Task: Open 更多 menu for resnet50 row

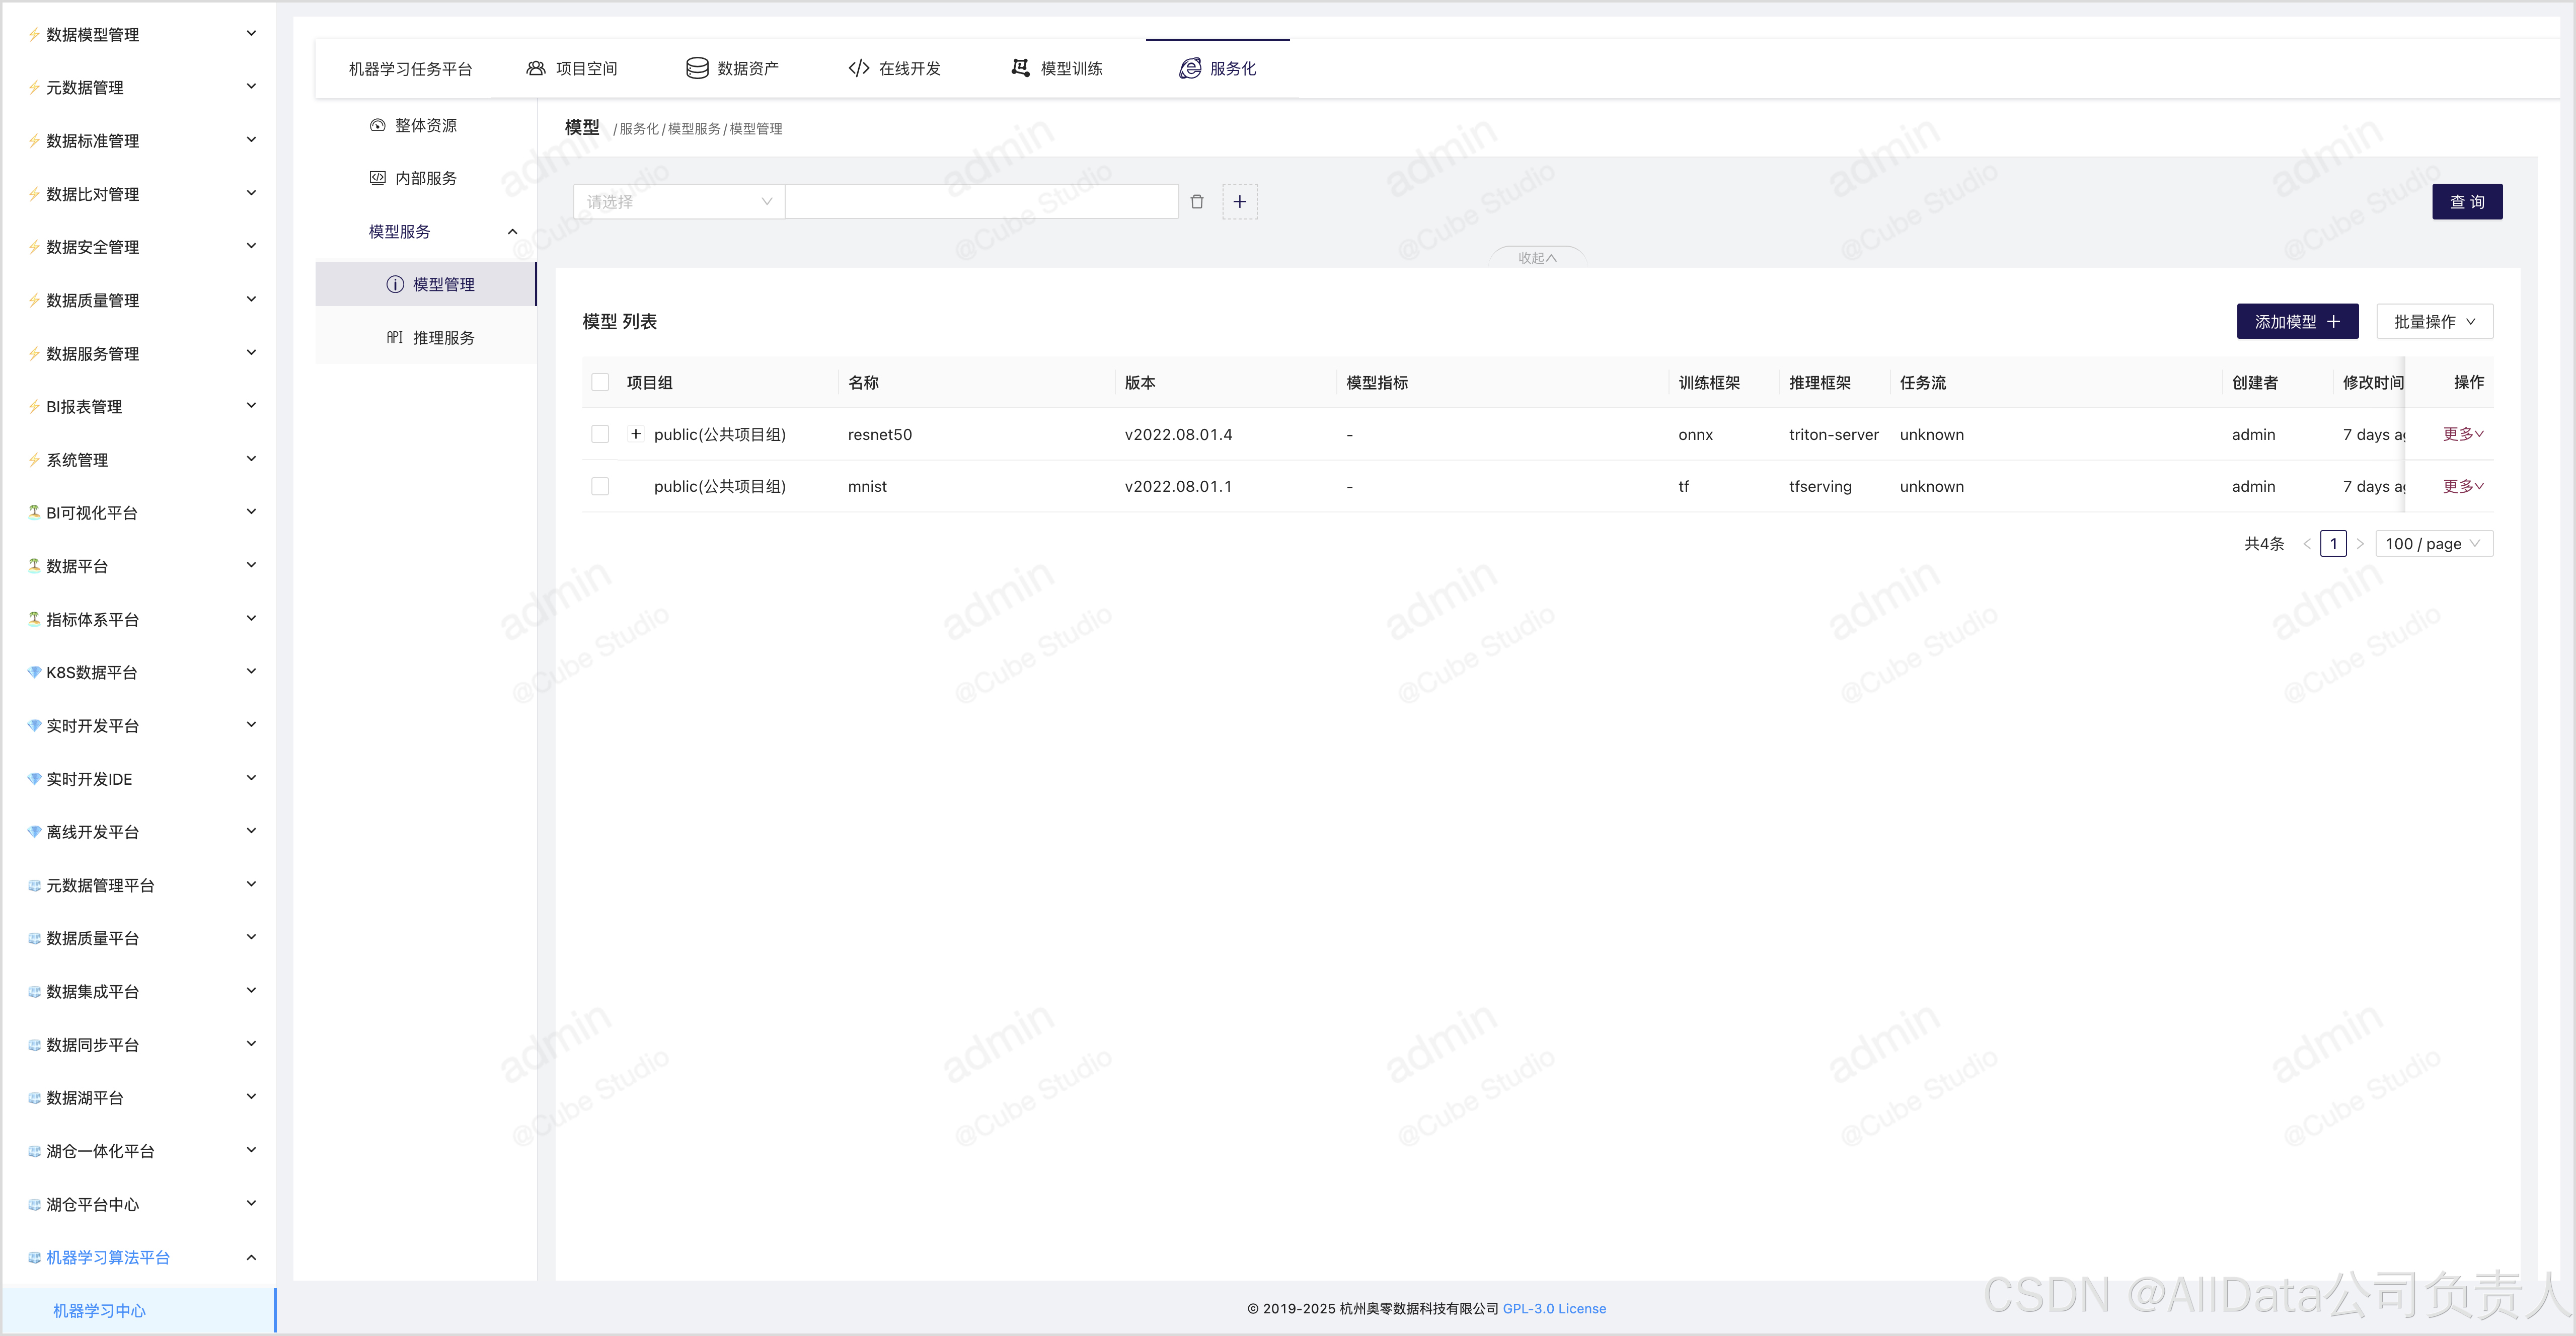Action: coord(2463,434)
